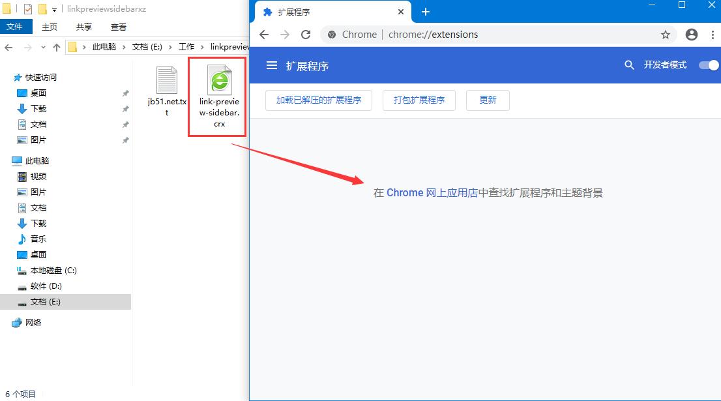Close the 扩展程序 Chrome tab

pyautogui.click(x=401, y=12)
